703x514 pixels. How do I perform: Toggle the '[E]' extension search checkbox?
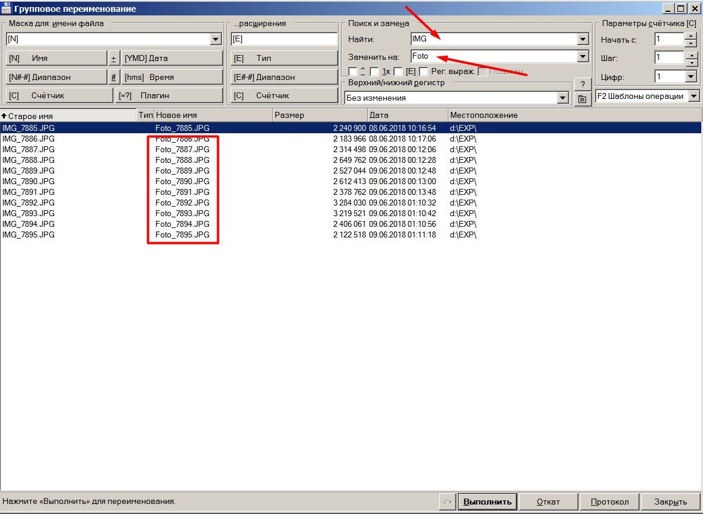[x=397, y=72]
